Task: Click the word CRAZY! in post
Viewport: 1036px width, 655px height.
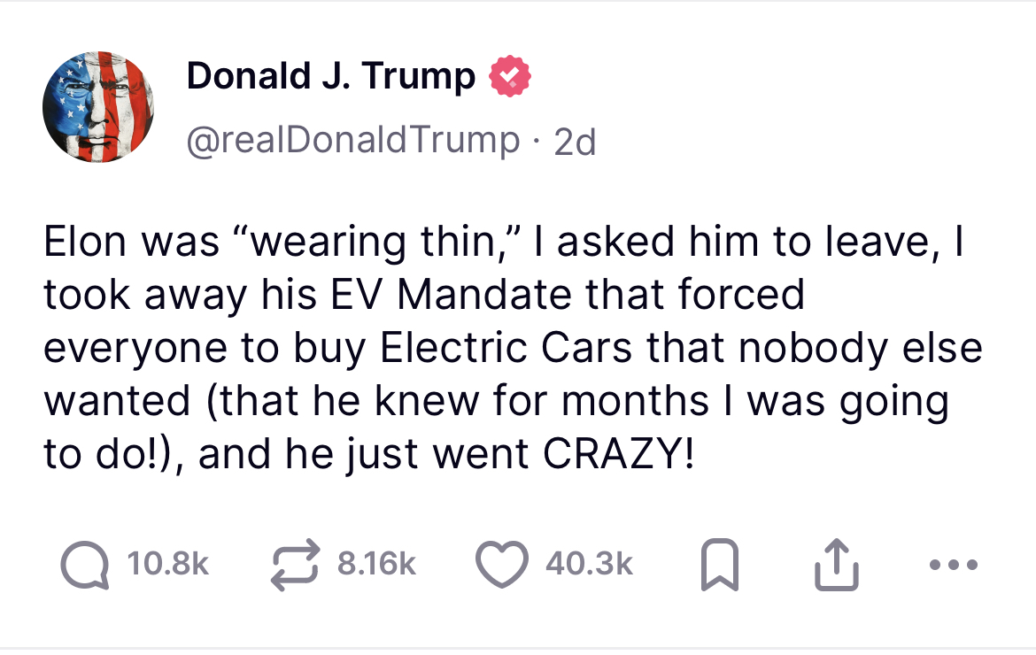Action: point(619,453)
